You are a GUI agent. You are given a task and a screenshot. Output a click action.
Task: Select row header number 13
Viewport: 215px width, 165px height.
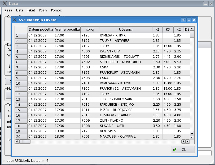[21, 99]
